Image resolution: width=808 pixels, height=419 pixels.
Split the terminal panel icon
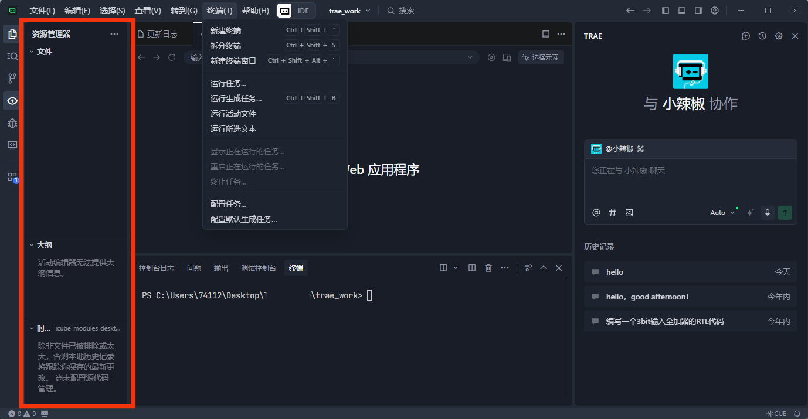(x=472, y=268)
